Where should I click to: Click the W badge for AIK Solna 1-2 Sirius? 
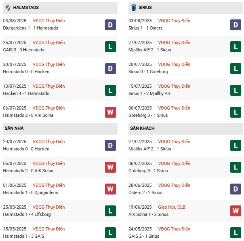pyautogui.click(x=236, y=211)
